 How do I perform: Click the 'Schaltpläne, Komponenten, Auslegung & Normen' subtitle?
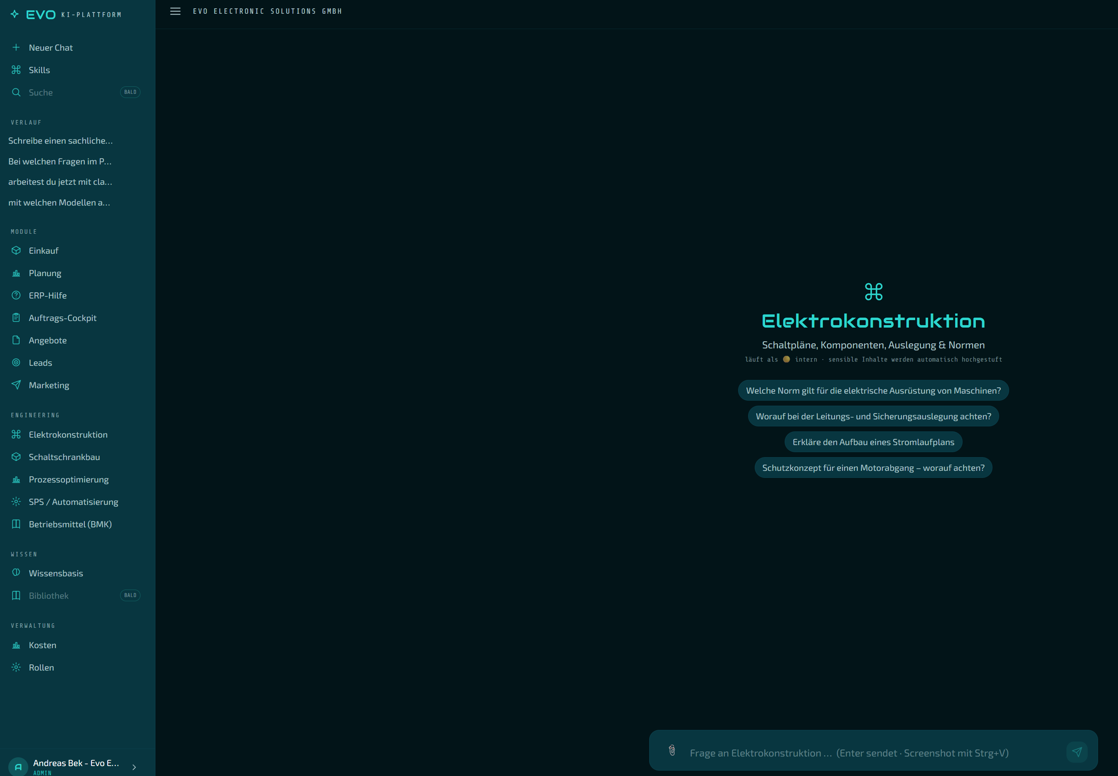click(873, 345)
